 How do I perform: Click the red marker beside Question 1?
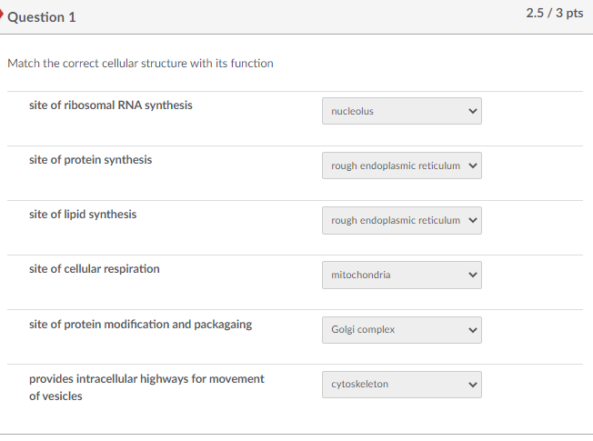pos(1,15)
